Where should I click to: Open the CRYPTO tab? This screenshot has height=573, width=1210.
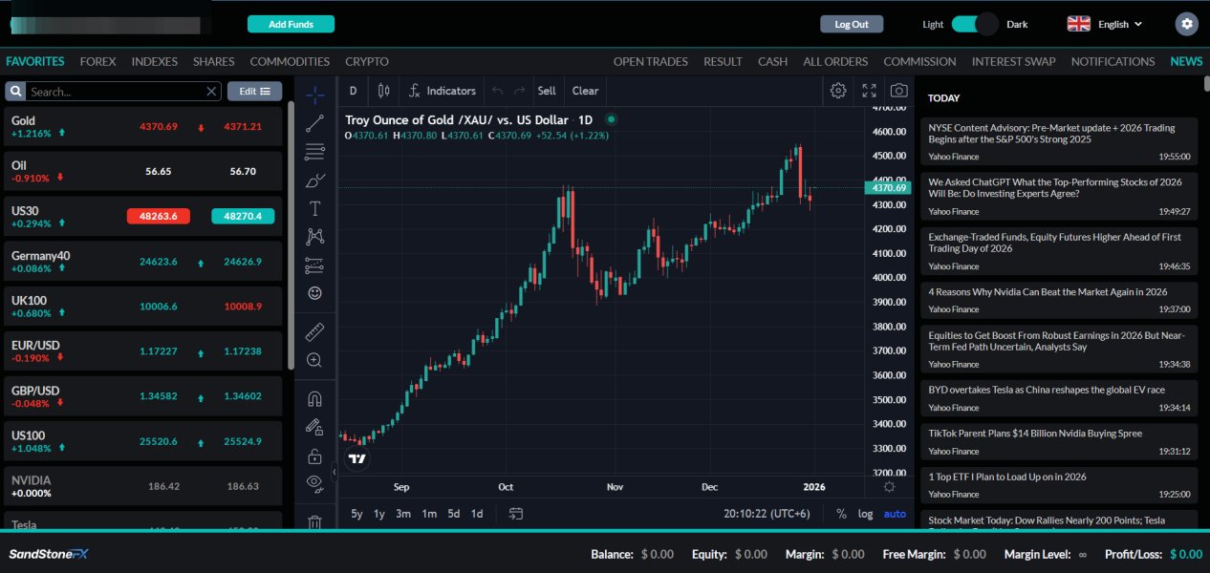(366, 61)
